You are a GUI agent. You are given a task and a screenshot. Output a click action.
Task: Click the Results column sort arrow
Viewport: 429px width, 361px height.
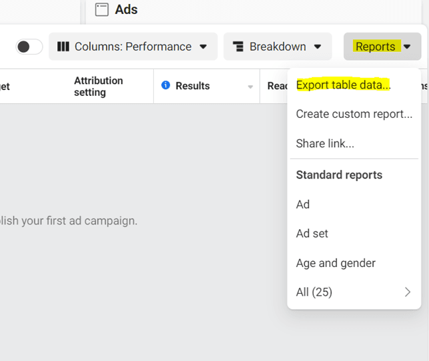[x=250, y=87]
